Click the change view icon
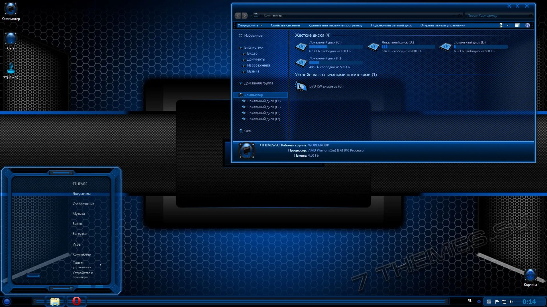Screen dimensions: 547x307 click(501, 25)
